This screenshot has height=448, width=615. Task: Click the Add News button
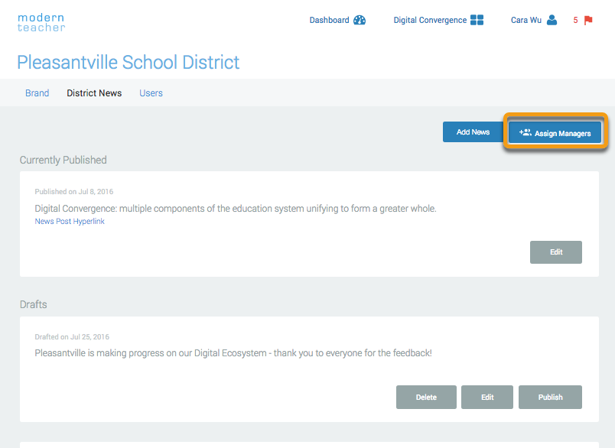[x=473, y=132]
